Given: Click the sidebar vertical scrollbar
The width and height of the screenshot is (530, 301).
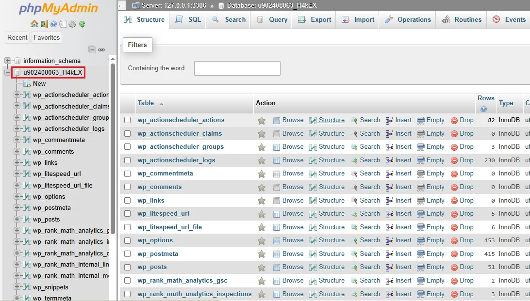Looking at the screenshot, I should coord(113,148).
